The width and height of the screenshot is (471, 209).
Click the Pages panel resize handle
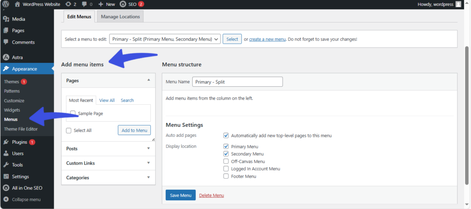(153, 140)
